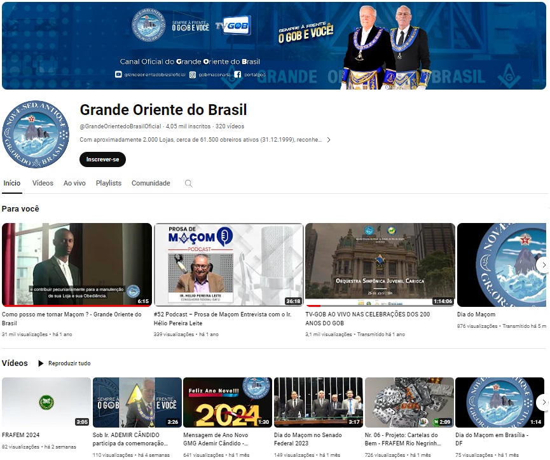
Task: Click the TV GOB logo in the banner
Action: 233,25
